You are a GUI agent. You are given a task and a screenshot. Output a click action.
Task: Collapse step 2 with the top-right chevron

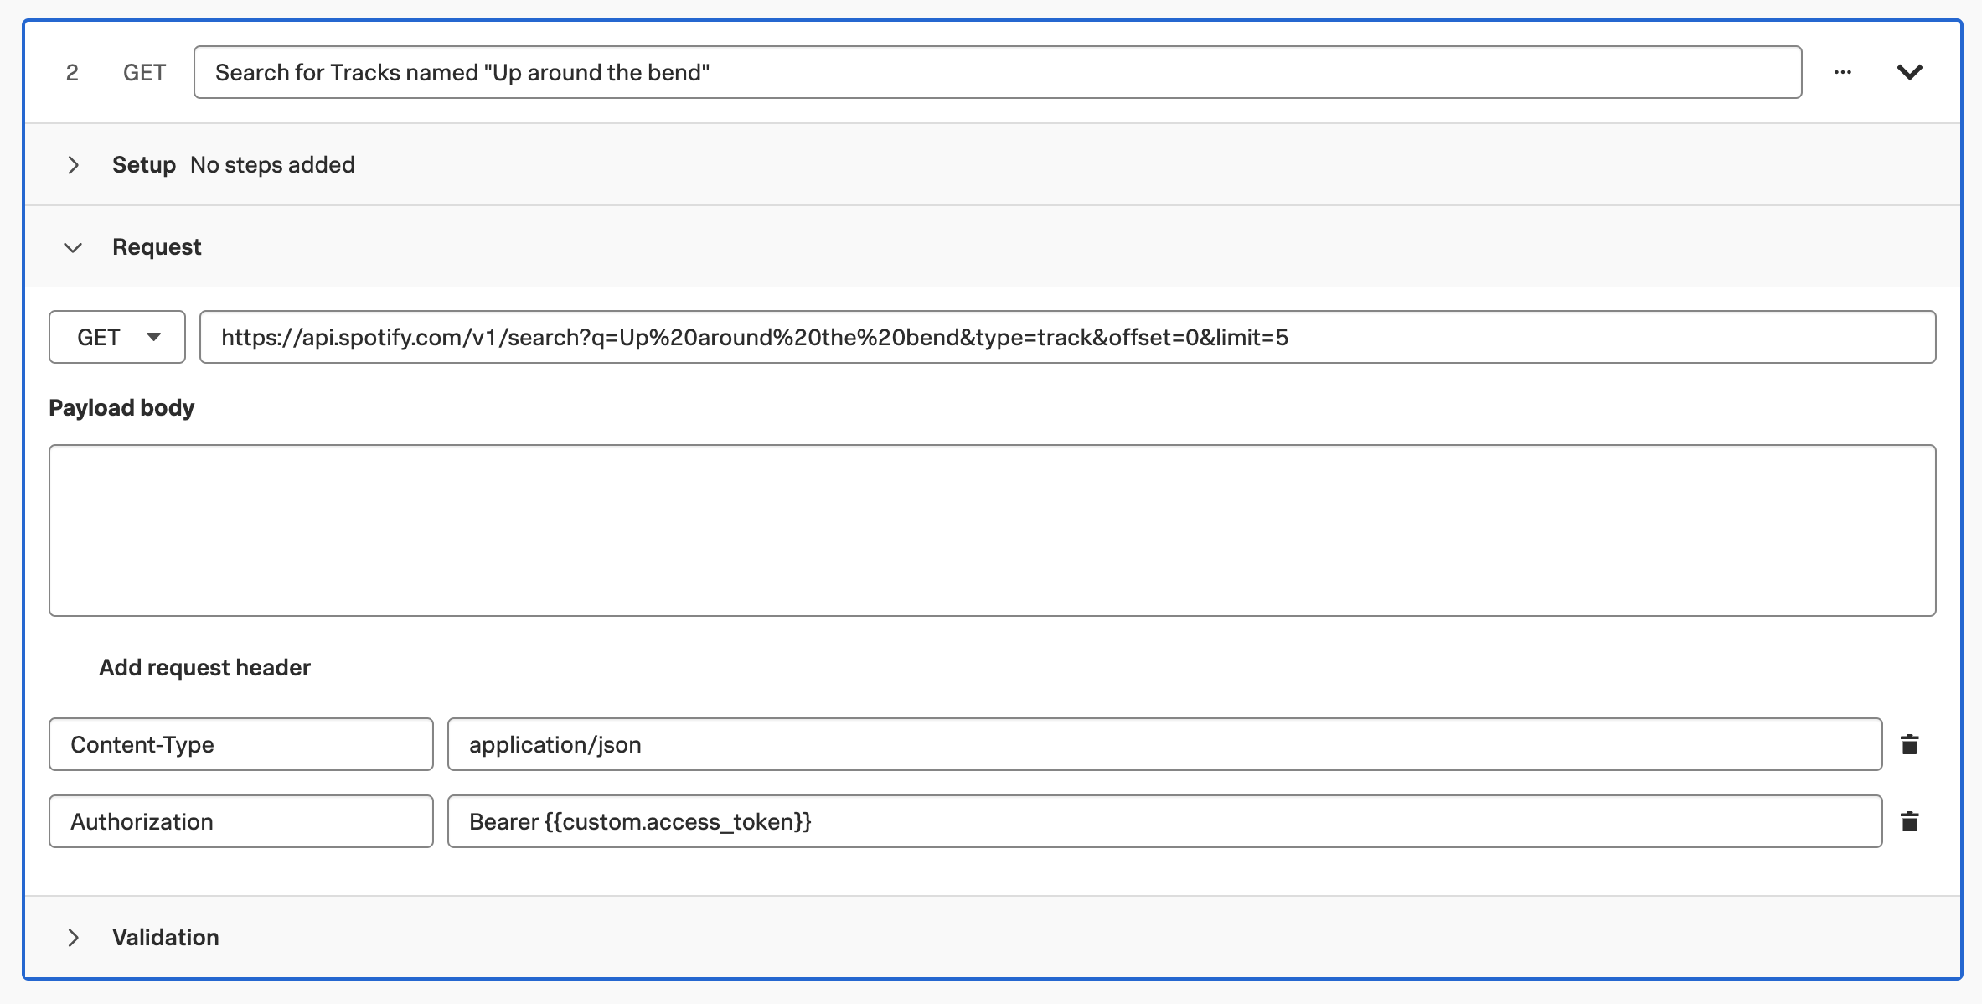point(1909,72)
